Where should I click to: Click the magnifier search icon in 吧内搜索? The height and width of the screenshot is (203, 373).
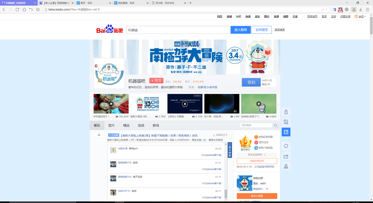276,125
